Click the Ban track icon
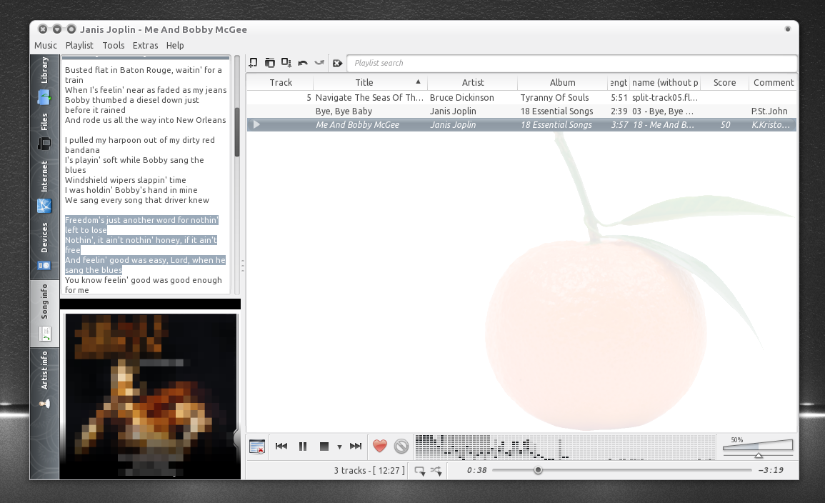Image resolution: width=825 pixels, height=503 pixels. coord(401,446)
